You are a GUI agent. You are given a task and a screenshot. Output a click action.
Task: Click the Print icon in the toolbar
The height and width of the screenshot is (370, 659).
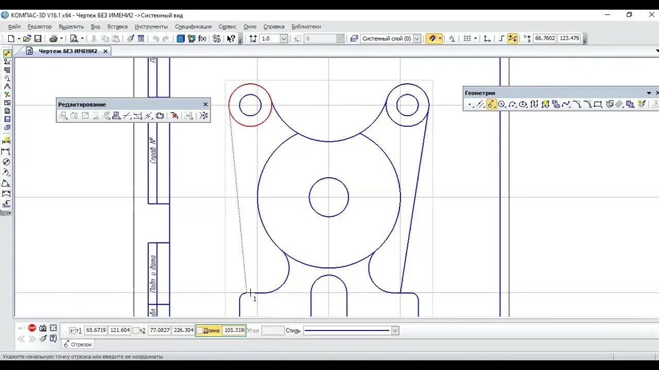click(53, 39)
